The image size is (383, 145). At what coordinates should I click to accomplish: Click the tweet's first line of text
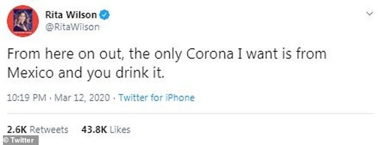tap(167, 54)
